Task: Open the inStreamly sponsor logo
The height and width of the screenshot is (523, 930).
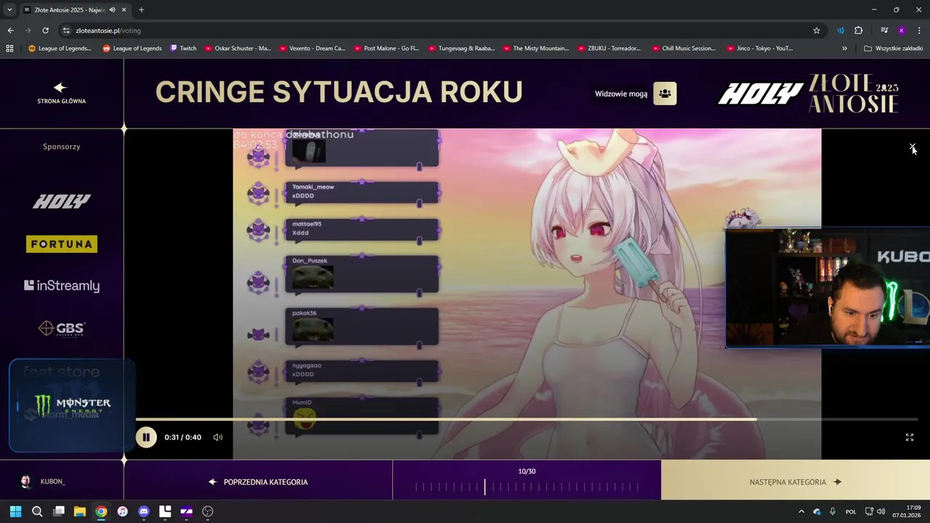Action: pyautogui.click(x=62, y=285)
